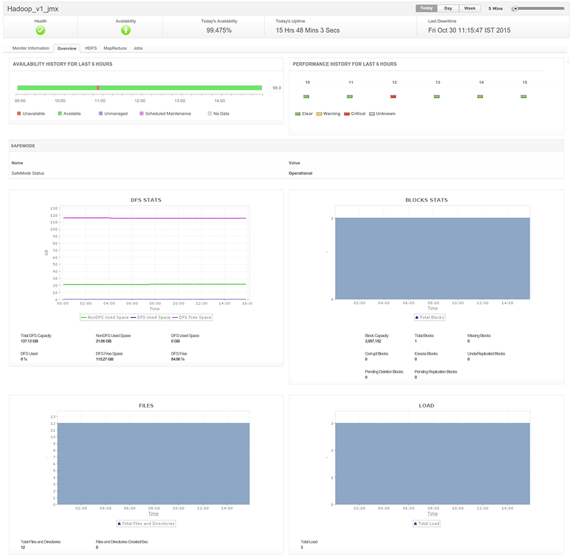Click the Block Capacity 2,097,152 value
573x559 pixels.
(x=373, y=341)
